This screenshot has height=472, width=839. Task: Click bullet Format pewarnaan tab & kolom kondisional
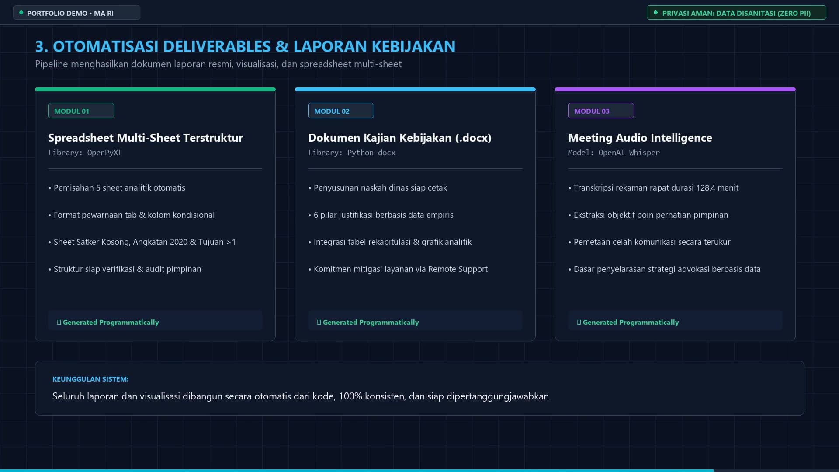point(132,215)
